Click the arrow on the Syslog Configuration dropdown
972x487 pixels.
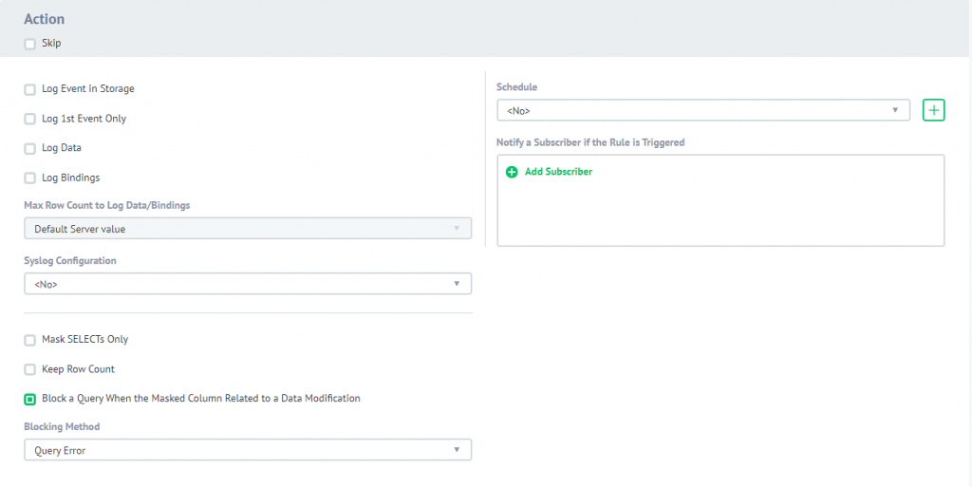pyautogui.click(x=457, y=284)
